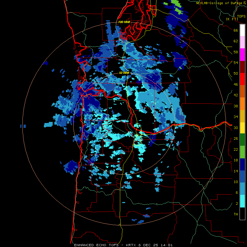
Task: Click the 34 legend value
Action: click(236, 117)
